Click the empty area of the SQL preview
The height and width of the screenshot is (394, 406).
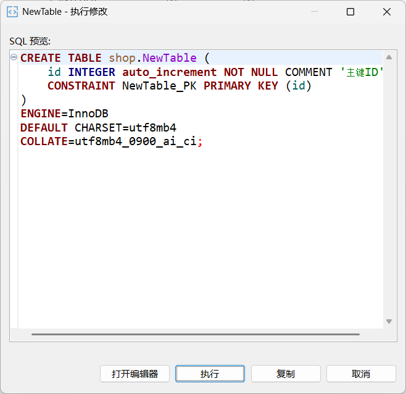tap(201, 233)
